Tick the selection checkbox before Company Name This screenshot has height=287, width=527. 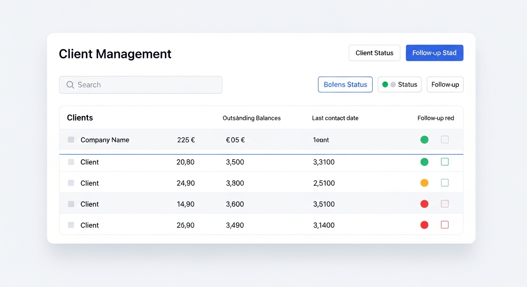(x=71, y=140)
